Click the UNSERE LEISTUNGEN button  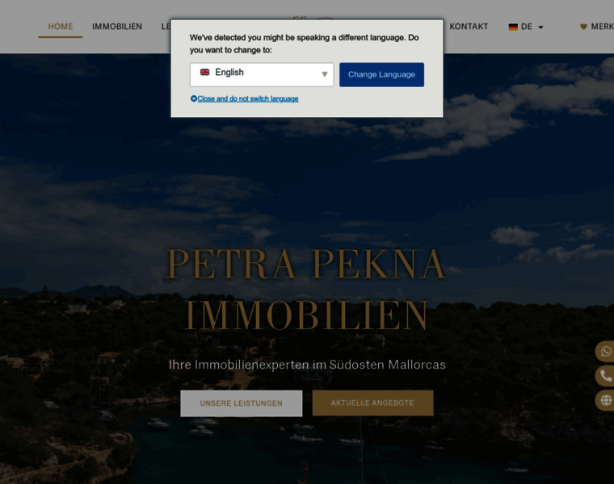(242, 403)
